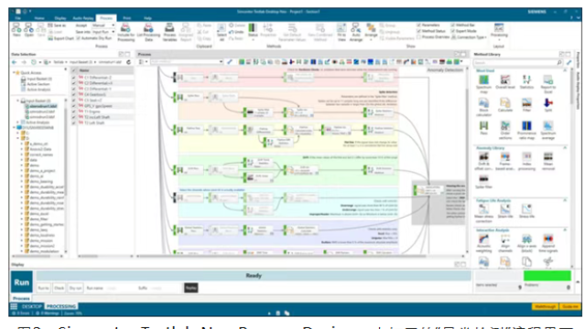The height and width of the screenshot is (329, 586).
Task: Collapse the Quick Access tree node
Action: [15, 72]
